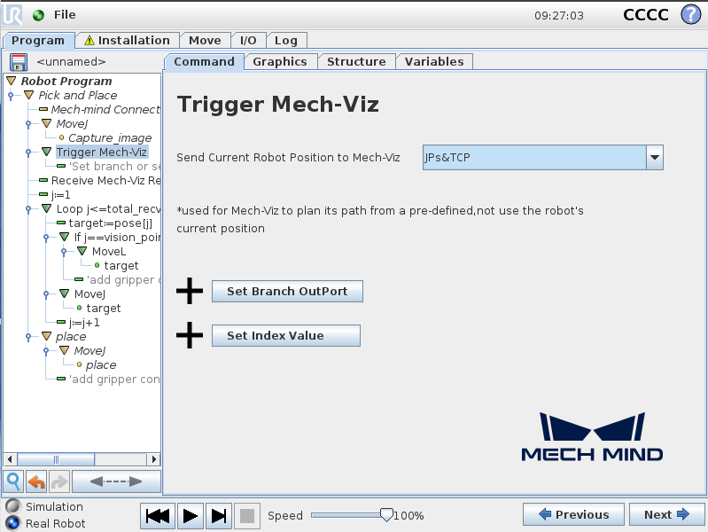Select the Capture_image waypoint

pyautogui.click(x=110, y=137)
